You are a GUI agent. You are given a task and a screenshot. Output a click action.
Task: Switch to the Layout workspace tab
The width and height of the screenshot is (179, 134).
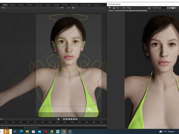point(5,5)
